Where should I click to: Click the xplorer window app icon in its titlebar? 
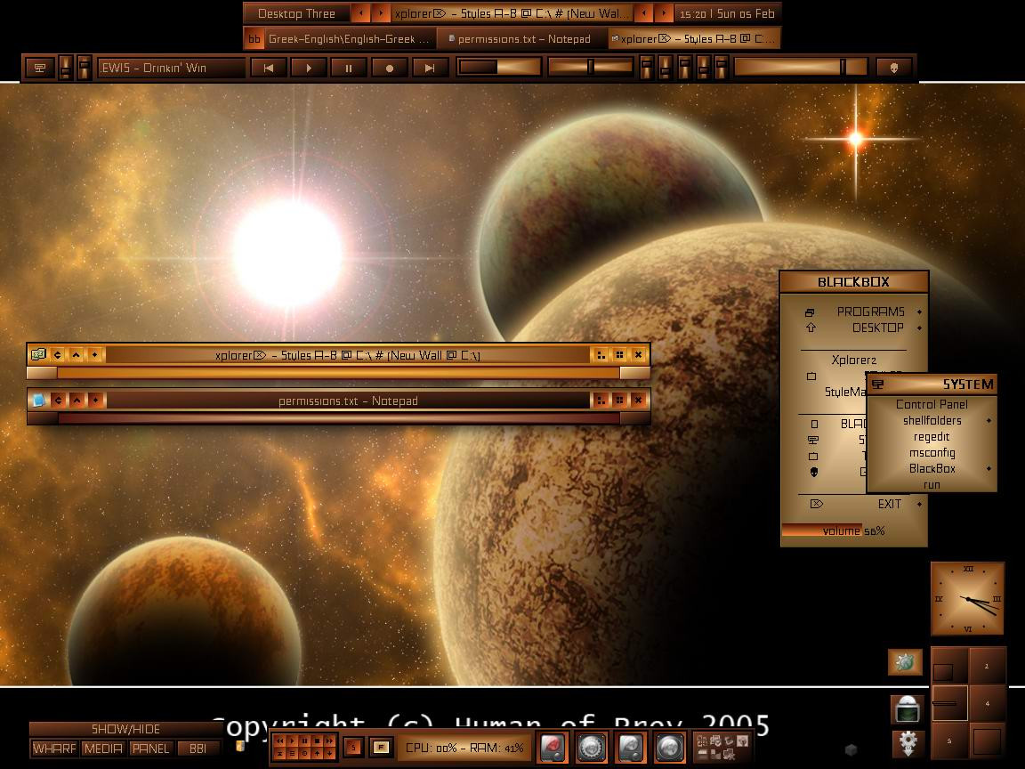(x=38, y=354)
